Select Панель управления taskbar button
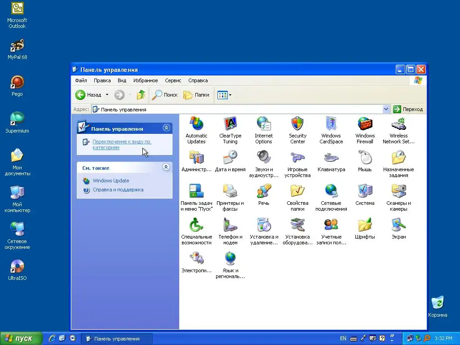 (x=117, y=339)
